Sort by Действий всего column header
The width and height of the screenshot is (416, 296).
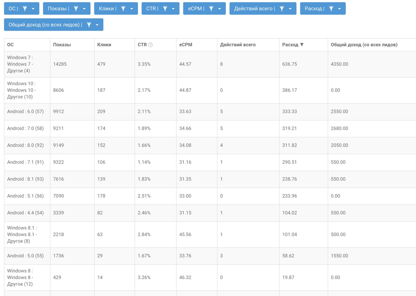coord(238,45)
